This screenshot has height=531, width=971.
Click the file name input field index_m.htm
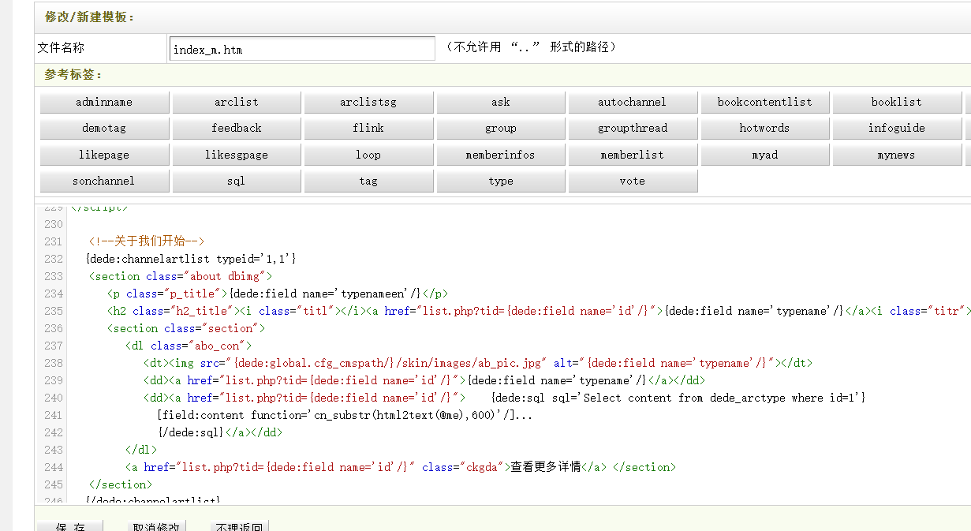pyautogui.click(x=302, y=49)
